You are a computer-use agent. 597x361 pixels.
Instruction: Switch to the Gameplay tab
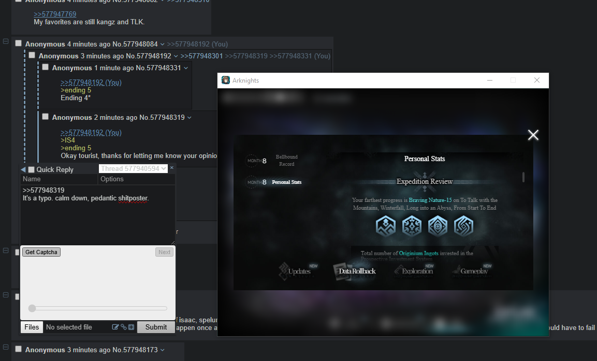point(472,271)
